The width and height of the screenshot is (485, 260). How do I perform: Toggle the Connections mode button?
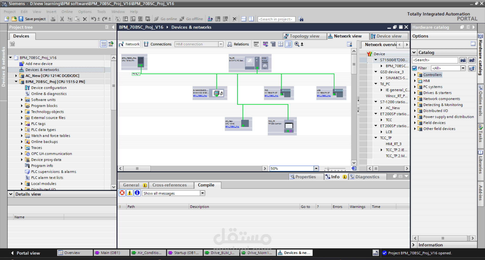[x=158, y=44]
